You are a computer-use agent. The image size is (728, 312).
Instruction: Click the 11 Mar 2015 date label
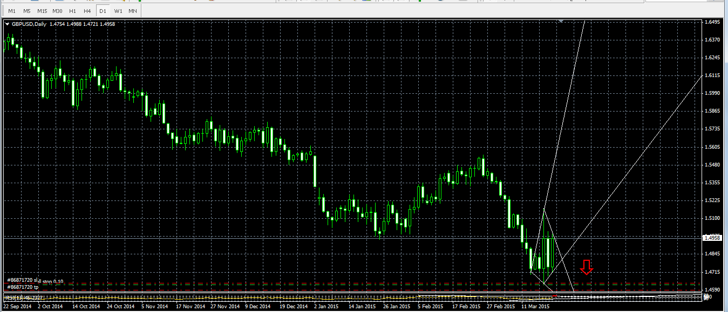(536, 306)
